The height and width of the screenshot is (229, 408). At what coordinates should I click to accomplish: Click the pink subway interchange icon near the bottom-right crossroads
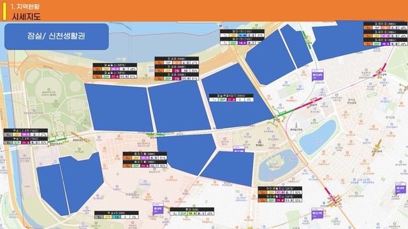click(x=333, y=199)
